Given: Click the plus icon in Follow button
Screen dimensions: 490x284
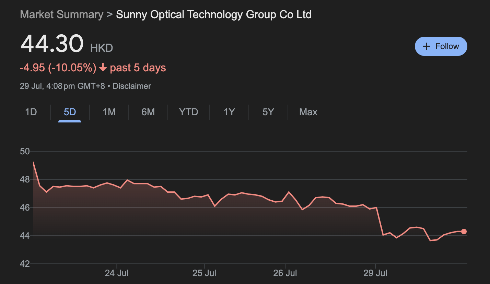Looking at the screenshot, I should click(426, 46).
